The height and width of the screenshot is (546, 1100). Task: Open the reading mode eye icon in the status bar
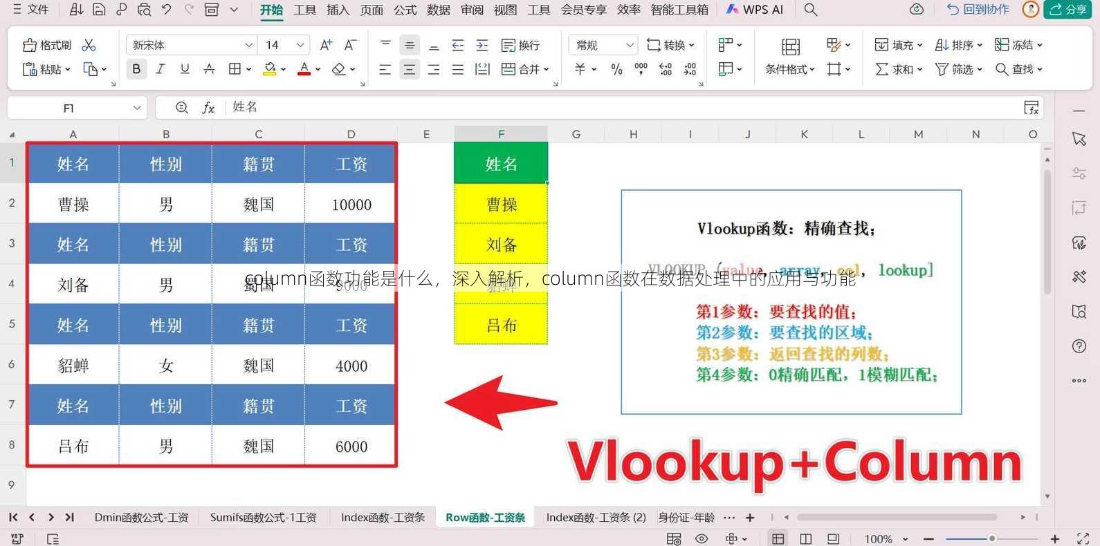(x=702, y=538)
